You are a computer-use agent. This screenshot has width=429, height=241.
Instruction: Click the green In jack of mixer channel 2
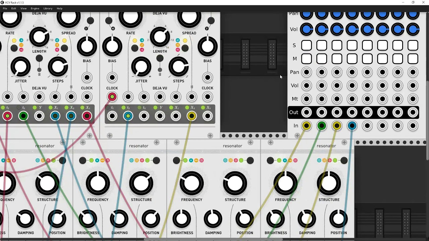[x=322, y=126]
